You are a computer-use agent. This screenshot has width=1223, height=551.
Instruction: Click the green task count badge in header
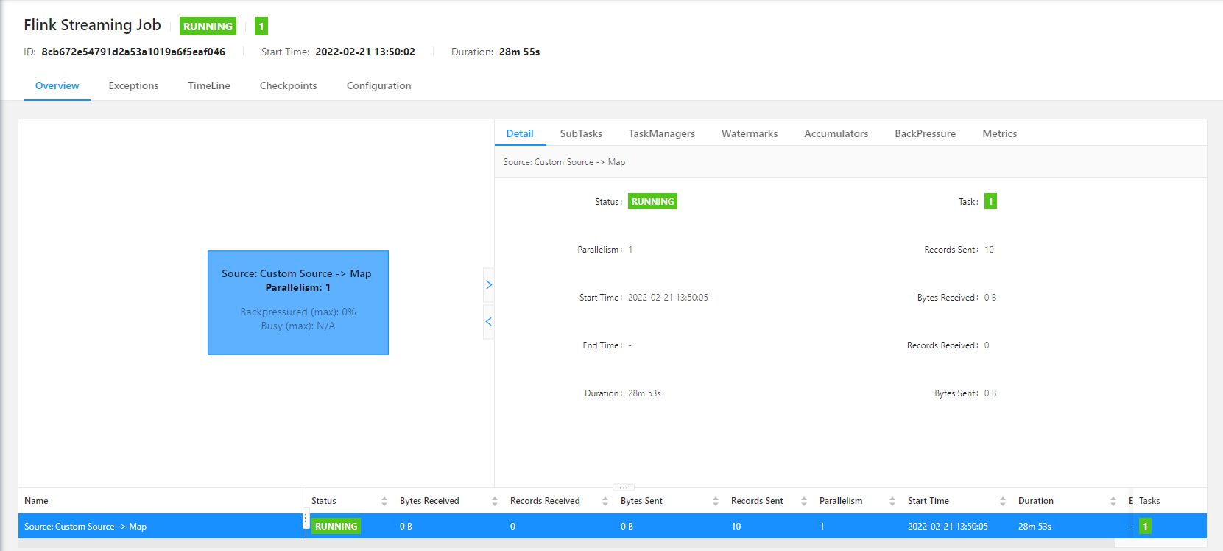pos(261,27)
